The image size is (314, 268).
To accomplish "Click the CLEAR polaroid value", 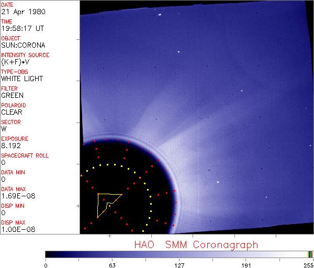I will click(12, 112).
